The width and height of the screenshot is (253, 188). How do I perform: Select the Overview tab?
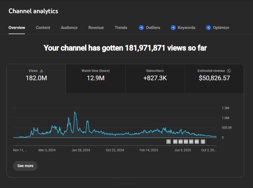click(x=17, y=28)
